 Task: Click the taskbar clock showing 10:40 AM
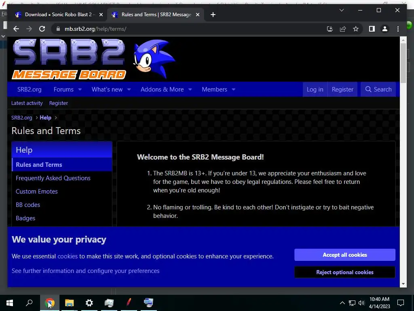tap(379, 303)
